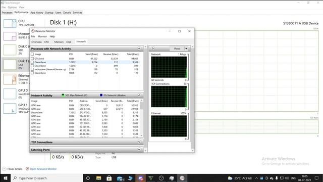Click the blue Network Utilization legend swatch
Image resolution: width=323 pixels, height=182 pixels.
[101, 95]
